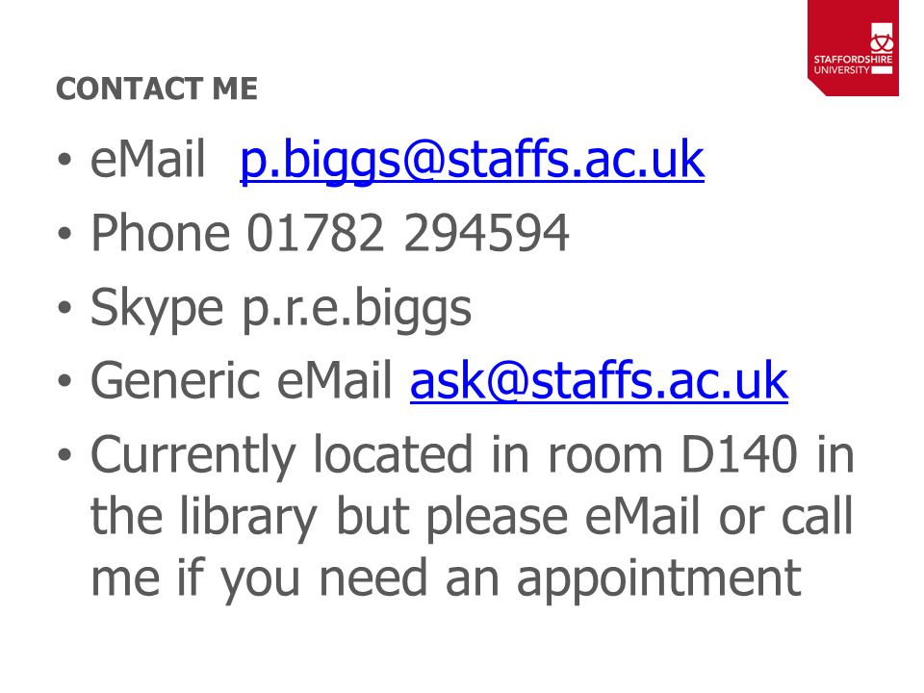The height and width of the screenshot is (693, 924).
Task: Click the bullet before Currently located
Action: [x=64, y=454]
